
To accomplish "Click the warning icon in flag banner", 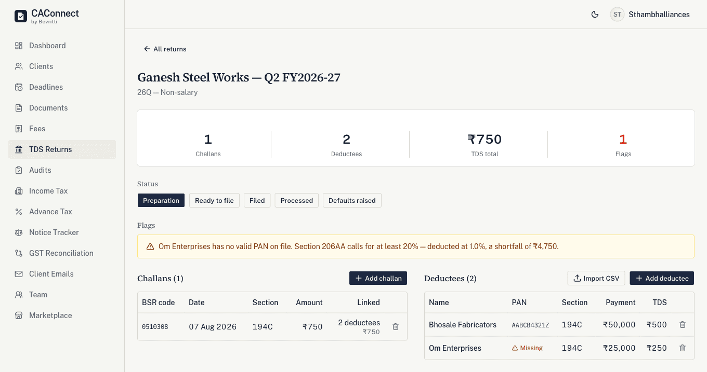I will [x=150, y=247].
